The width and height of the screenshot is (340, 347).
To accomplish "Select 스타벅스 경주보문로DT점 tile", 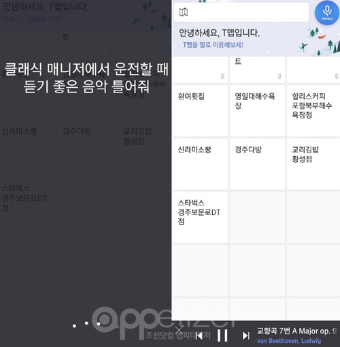I will coord(201,217).
